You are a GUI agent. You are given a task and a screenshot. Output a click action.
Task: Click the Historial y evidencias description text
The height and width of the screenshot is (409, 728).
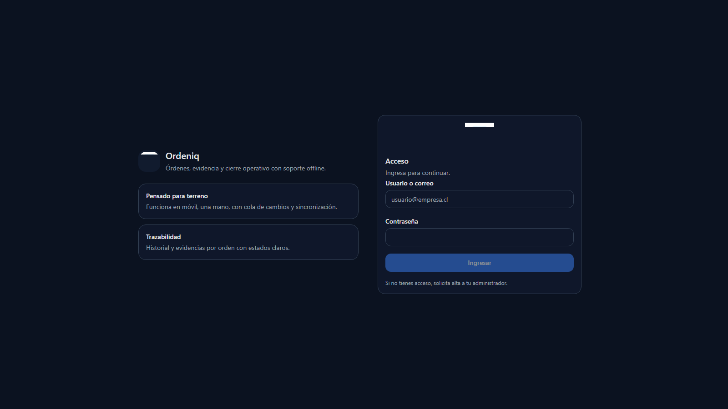(217, 248)
